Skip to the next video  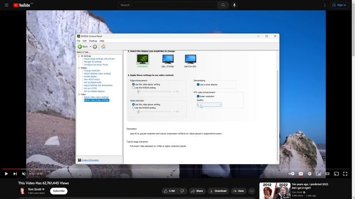click(x=15, y=174)
